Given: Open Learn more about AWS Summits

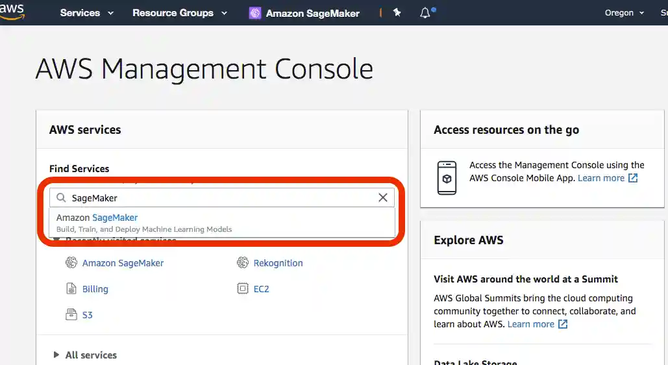Looking at the screenshot, I should (530, 324).
